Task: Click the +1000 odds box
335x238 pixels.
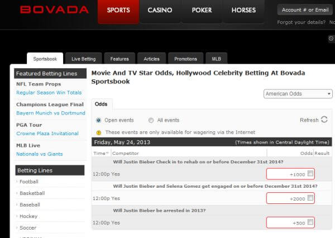Action: [290, 174]
